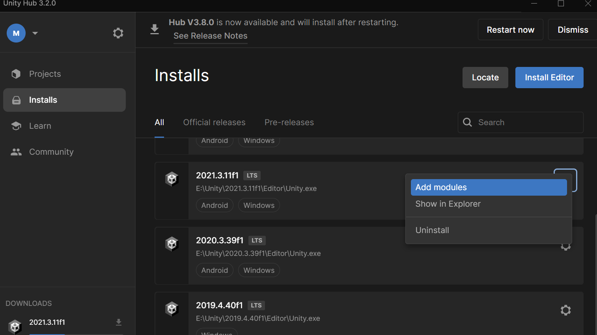Click the Installs drive icon
597x335 pixels.
(x=16, y=100)
